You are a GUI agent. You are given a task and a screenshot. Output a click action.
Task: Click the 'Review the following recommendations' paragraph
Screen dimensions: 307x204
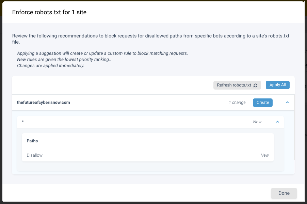coord(150,39)
